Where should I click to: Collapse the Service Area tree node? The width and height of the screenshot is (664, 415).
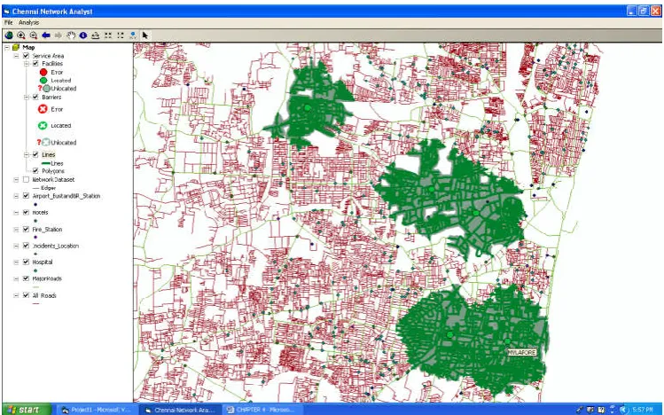(17, 56)
